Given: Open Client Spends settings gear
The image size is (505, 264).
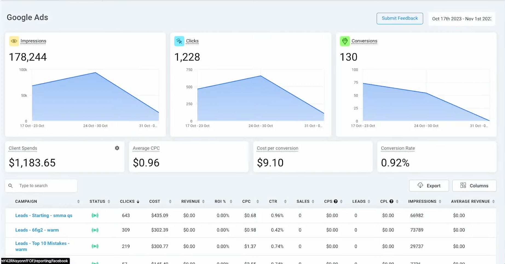Looking at the screenshot, I should pyautogui.click(x=117, y=148).
